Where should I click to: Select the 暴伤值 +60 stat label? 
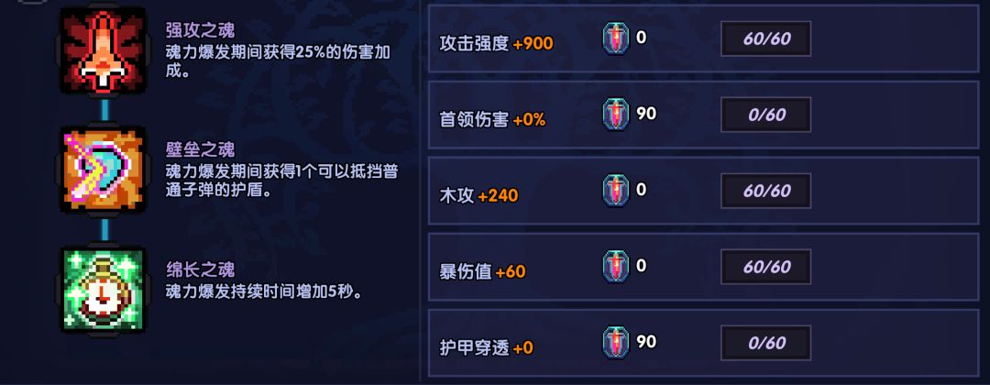click(483, 271)
